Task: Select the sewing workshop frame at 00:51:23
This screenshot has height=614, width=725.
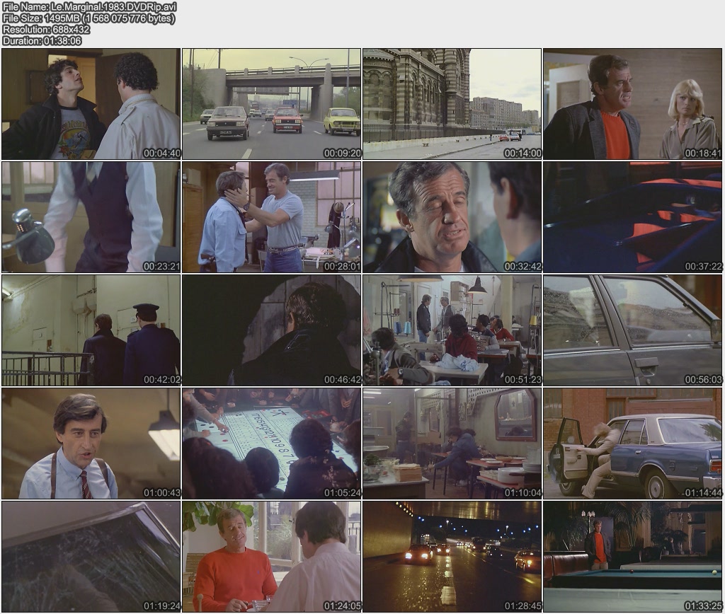Action: (452, 330)
